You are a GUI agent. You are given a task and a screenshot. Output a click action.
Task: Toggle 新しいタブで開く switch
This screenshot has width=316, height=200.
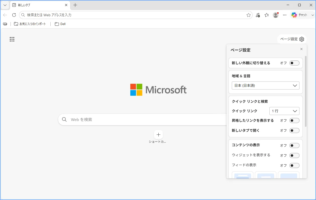click(294, 130)
